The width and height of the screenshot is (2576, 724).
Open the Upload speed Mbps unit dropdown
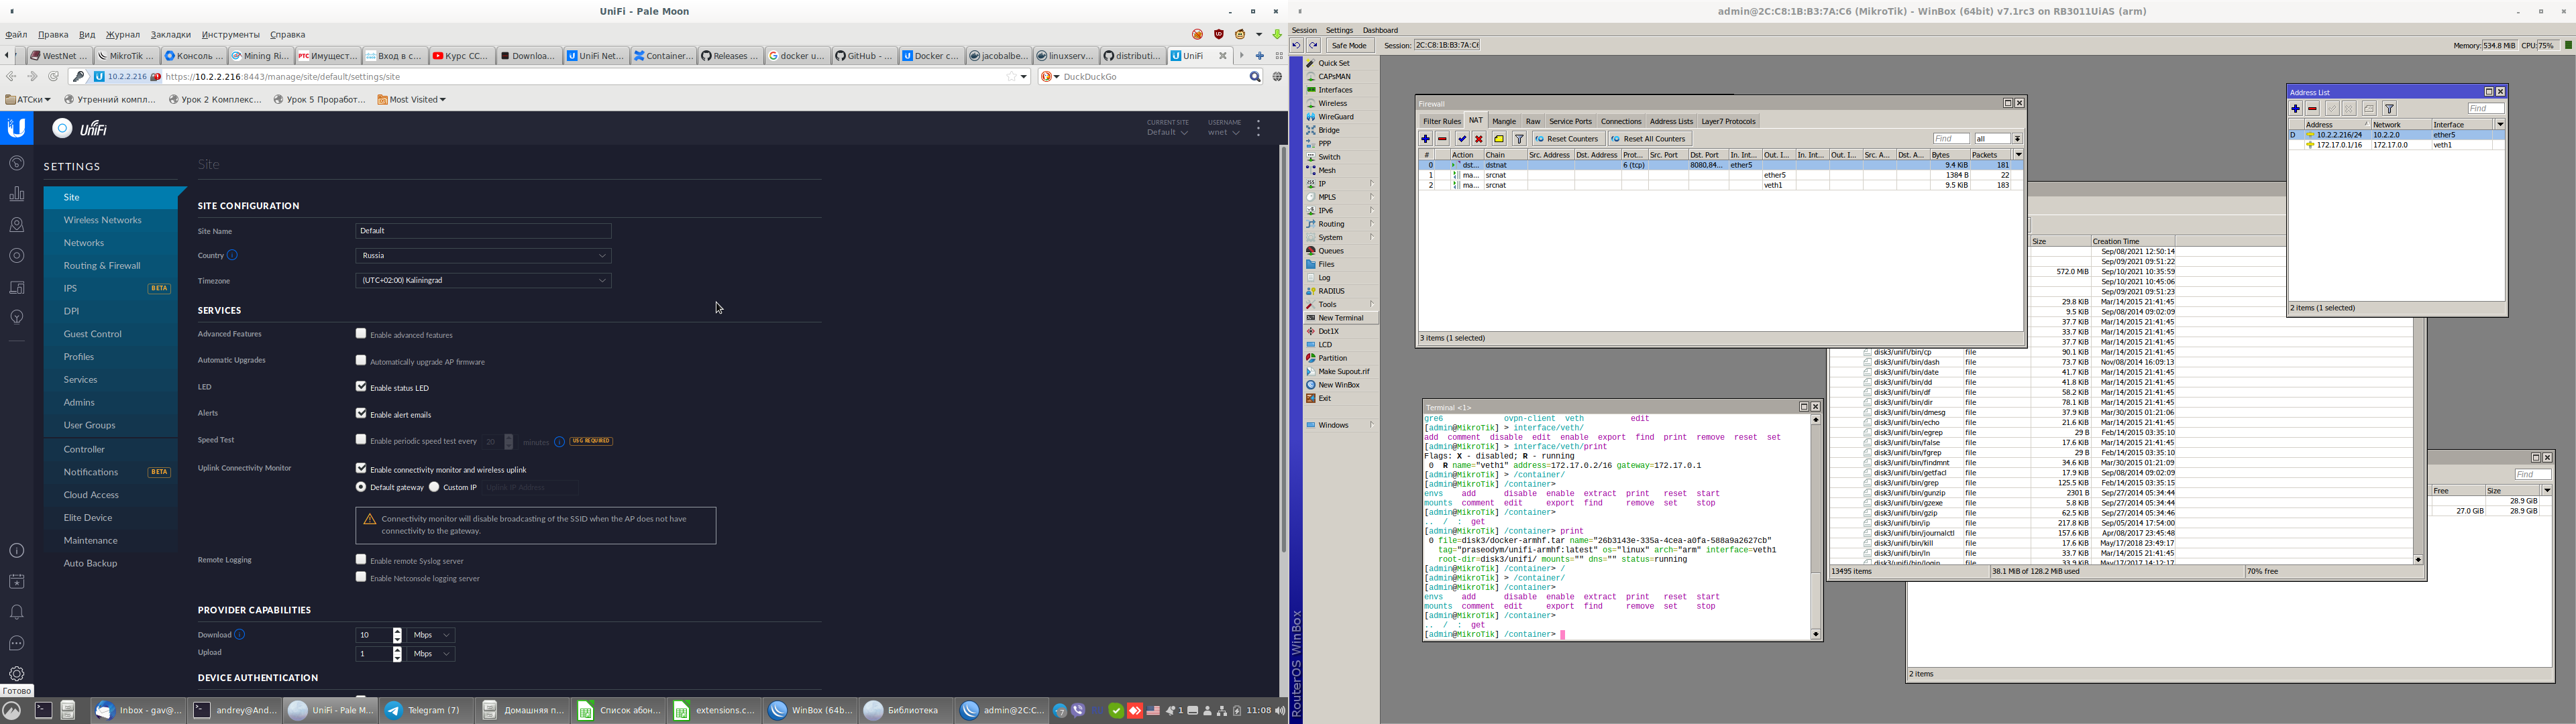point(431,653)
